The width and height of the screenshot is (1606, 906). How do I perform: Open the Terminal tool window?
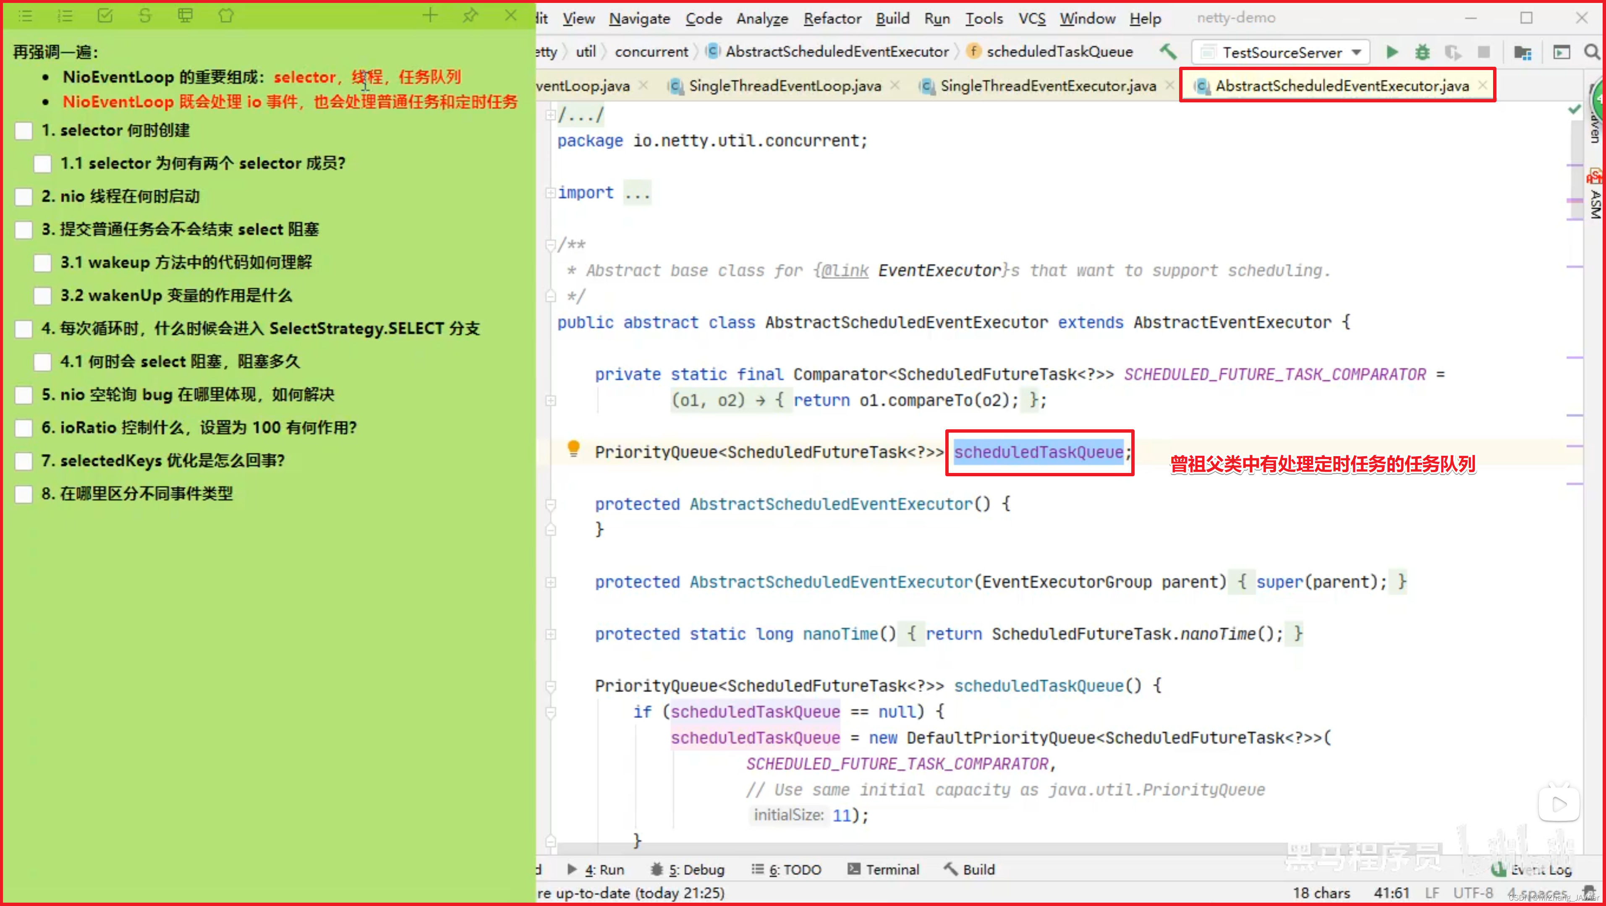point(883,869)
